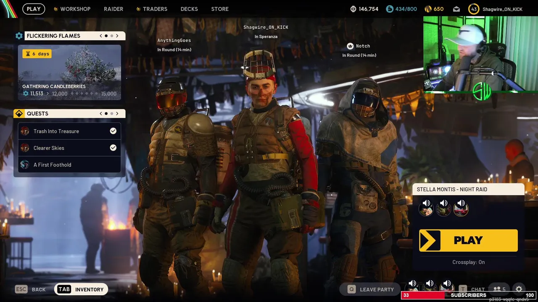Image resolution: width=538 pixels, height=302 pixels.
Task: Start the match with yellow PLAY button
Action: pos(468,240)
